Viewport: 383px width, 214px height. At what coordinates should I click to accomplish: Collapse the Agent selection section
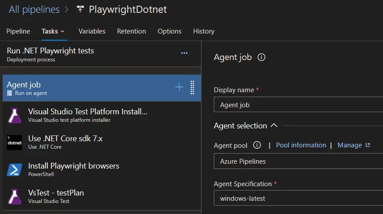273,126
